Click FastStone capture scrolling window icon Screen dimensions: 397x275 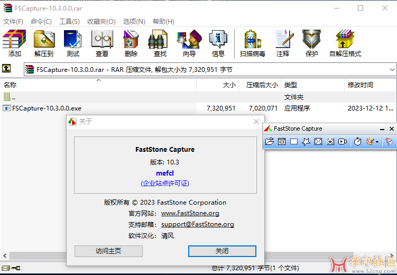(x=330, y=142)
